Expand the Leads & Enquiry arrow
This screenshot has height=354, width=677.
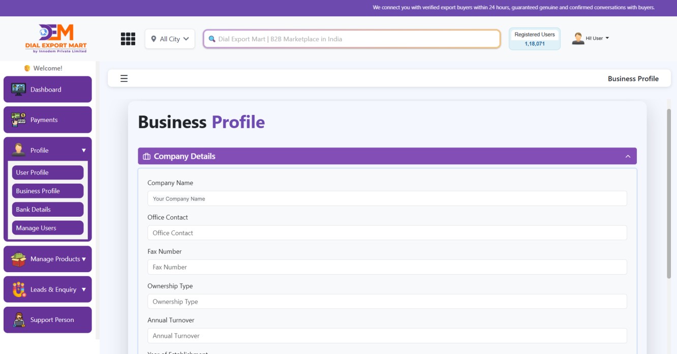tap(84, 289)
